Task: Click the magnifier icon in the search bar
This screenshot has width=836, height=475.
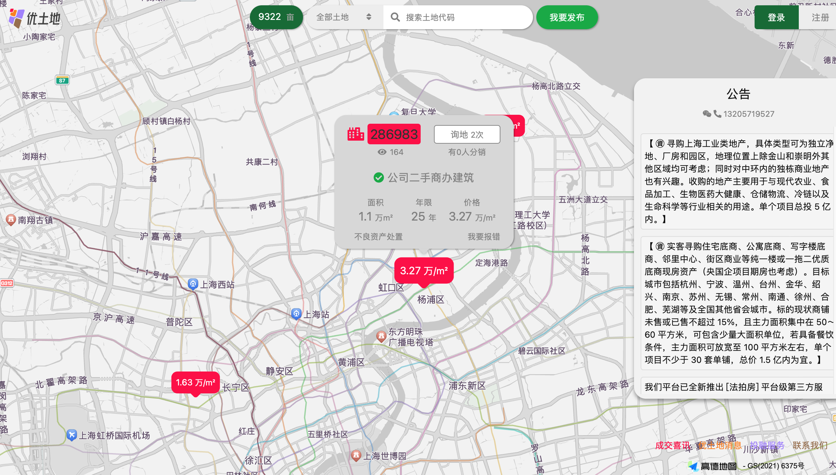Action: 395,17
